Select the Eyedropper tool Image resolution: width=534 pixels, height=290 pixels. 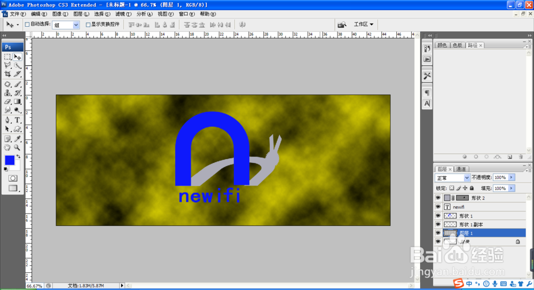(18, 139)
